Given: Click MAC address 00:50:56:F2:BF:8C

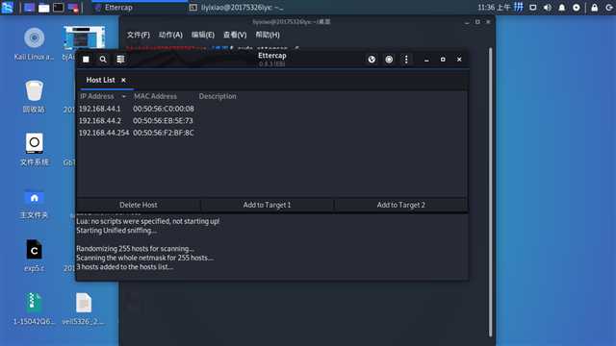Looking at the screenshot, I should [164, 133].
